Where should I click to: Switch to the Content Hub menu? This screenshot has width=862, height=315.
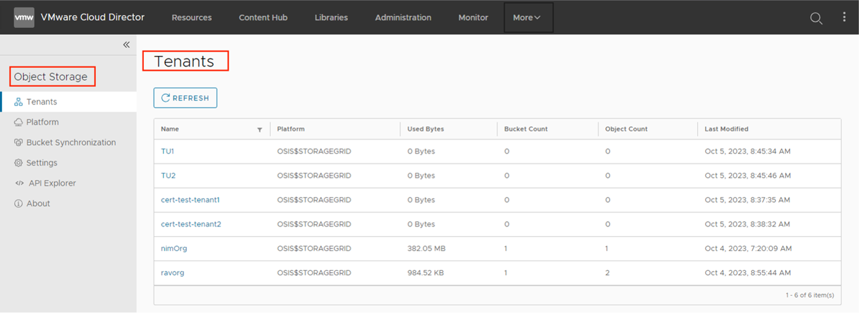263,17
